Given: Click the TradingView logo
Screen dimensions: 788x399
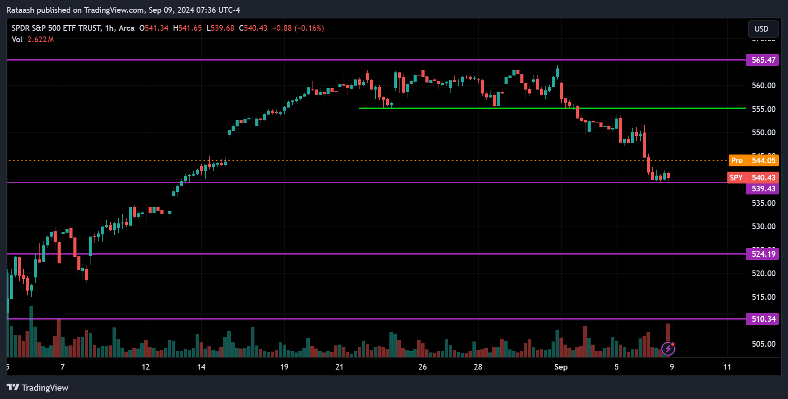Looking at the screenshot, I should (38, 388).
